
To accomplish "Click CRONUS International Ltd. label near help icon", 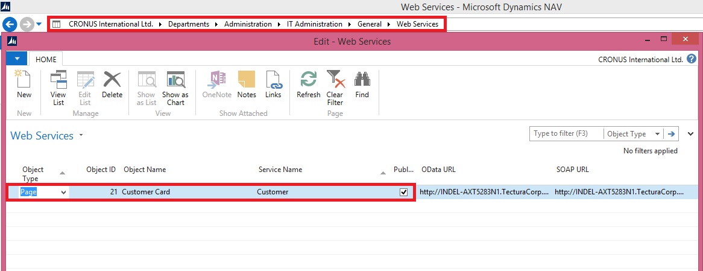I will coord(641,59).
